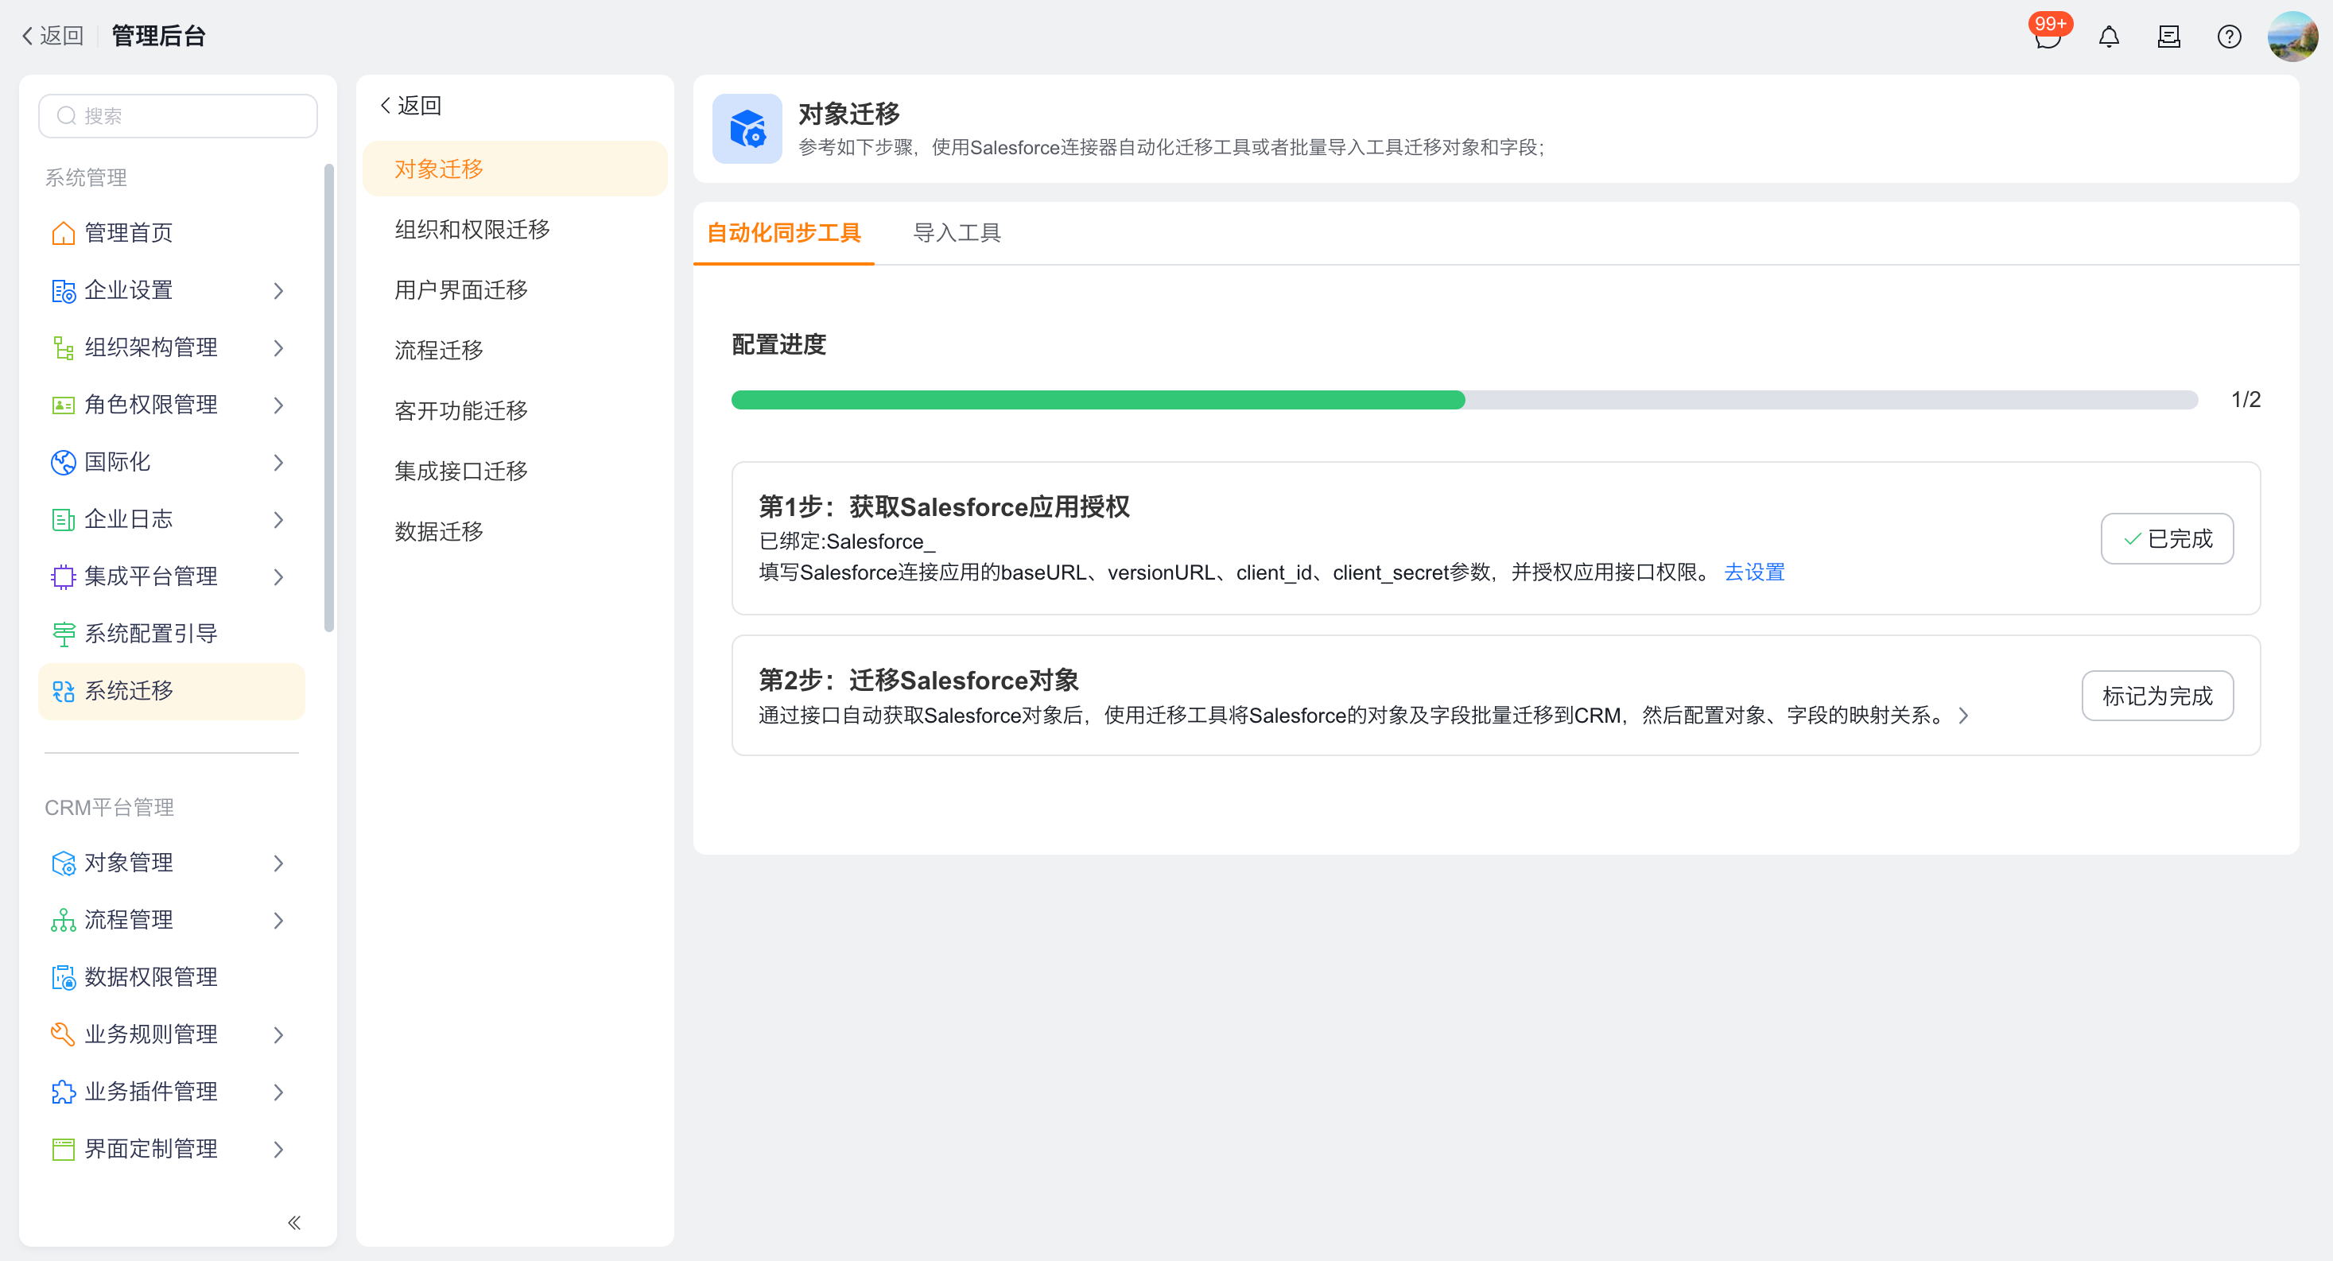The width and height of the screenshot is (2333, 1261).
Task: Click the user avatar in top right
Action: pos(2292,37)
